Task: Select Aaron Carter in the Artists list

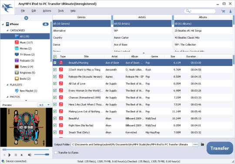Action: pos(142,38)
